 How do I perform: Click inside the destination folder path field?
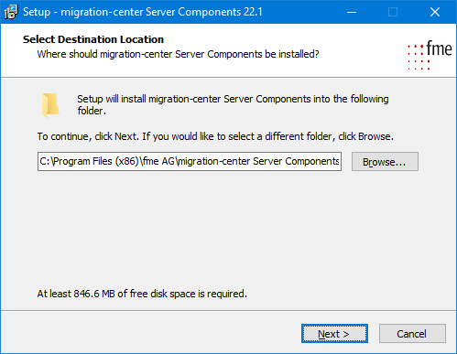point(190,162)
